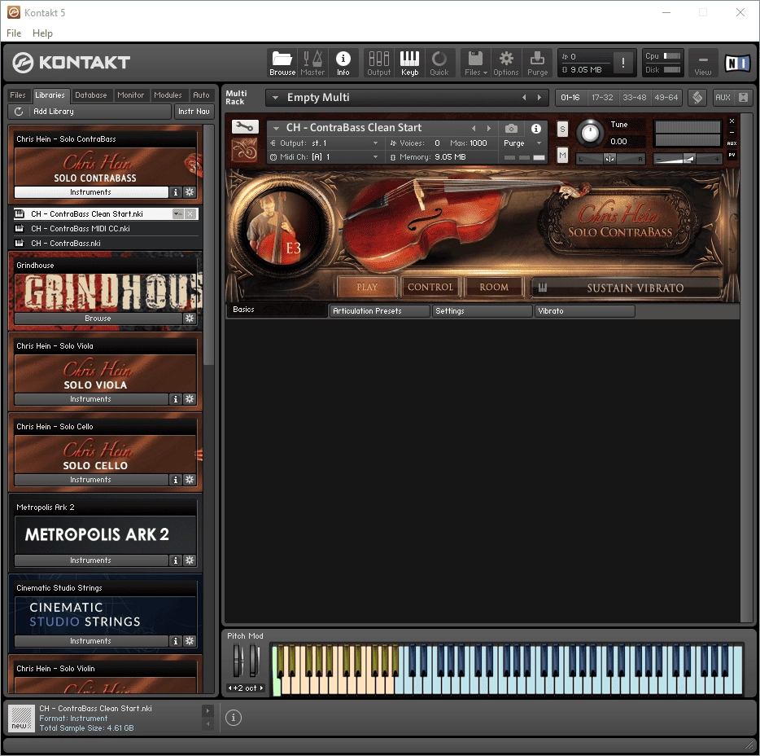The height and width of the screenshot is (756, 760).
Task: Open the Articulation Presets tab
Action: point(379,311)
